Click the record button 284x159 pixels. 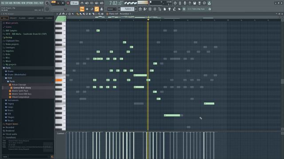(x=68, y=3)
